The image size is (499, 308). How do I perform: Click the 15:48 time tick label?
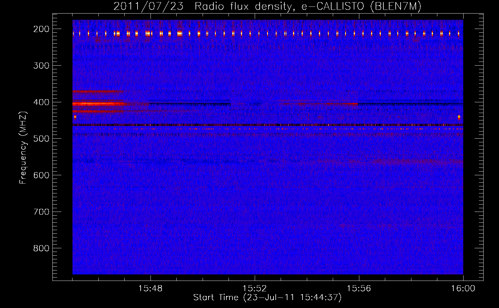(x=151, y=289)
